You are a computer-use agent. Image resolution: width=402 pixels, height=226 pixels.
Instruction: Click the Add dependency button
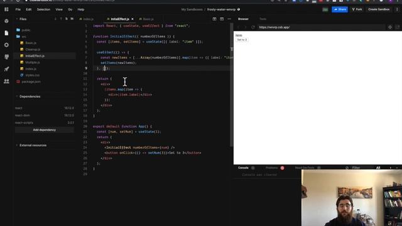point(45,130)
